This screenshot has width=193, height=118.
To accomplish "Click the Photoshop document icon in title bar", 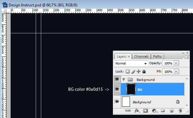I will pyautogui.click(x=5, y=5).
